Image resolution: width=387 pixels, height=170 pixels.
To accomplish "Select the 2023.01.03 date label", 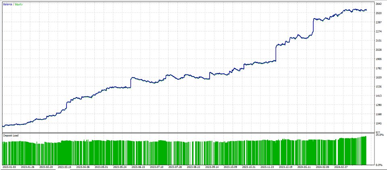I will 9,167.
